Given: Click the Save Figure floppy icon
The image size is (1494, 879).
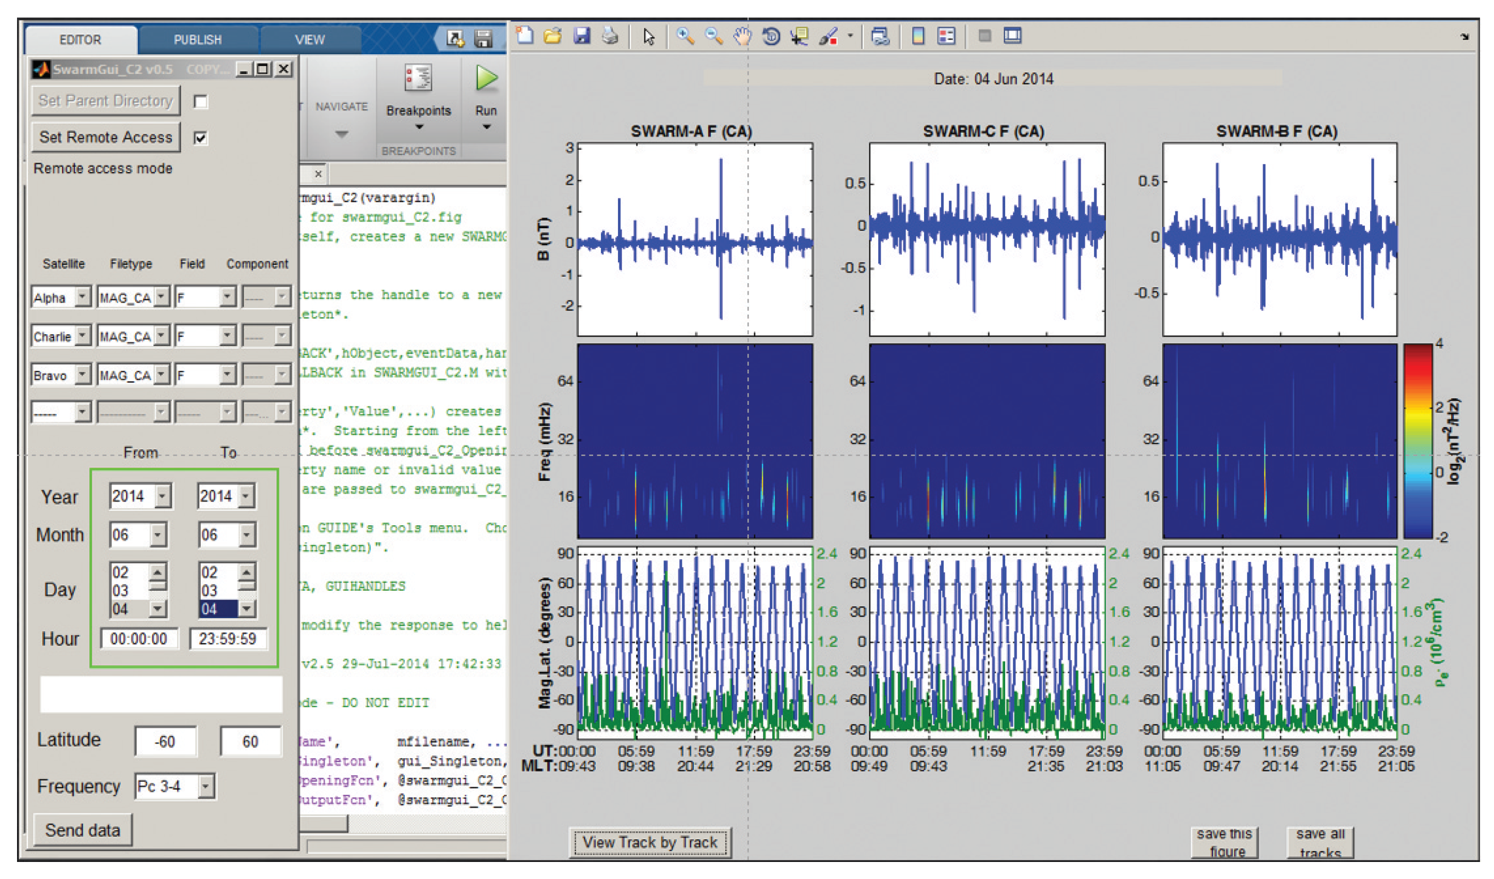Looking at the screenshot, I should tap(582, 37).
